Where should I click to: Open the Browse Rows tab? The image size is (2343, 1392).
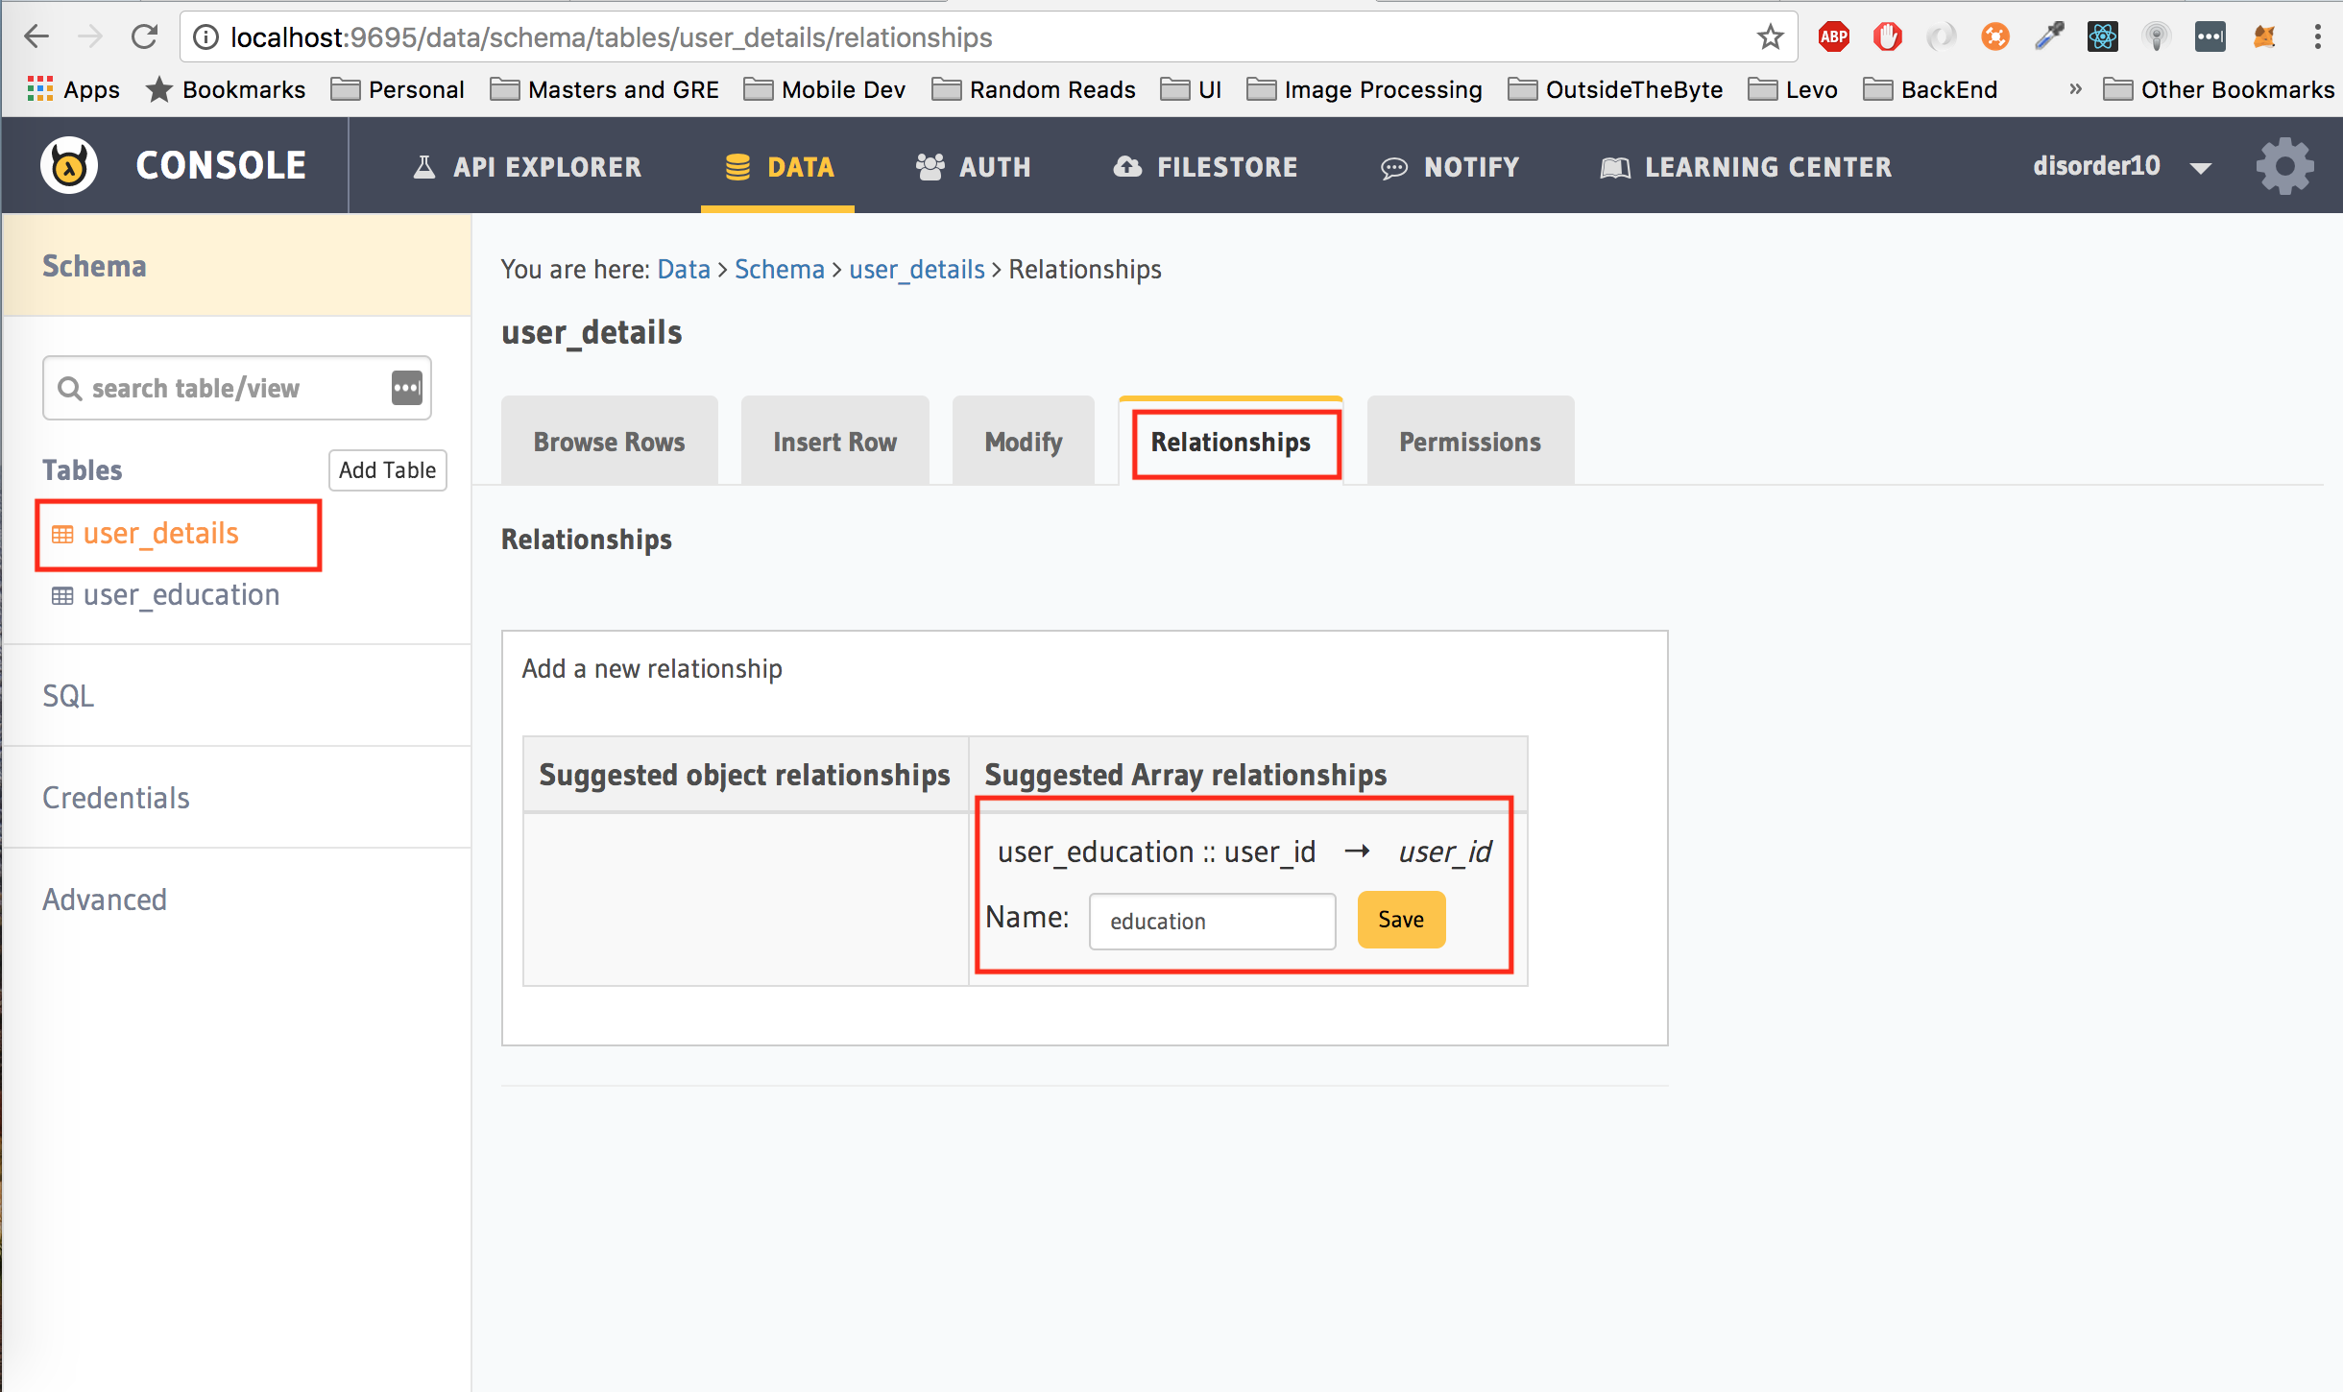(x=609, y=442)
